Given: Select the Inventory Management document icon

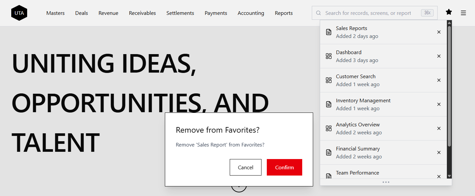Looking at the screenshot, I should pyautogui.click(x=328, y=104).
